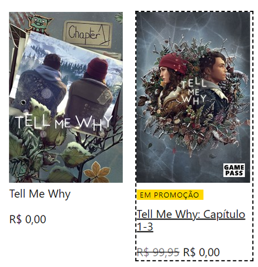Open the Tell Me Why Chapter 1 cover thumbnail

point(66,97)
